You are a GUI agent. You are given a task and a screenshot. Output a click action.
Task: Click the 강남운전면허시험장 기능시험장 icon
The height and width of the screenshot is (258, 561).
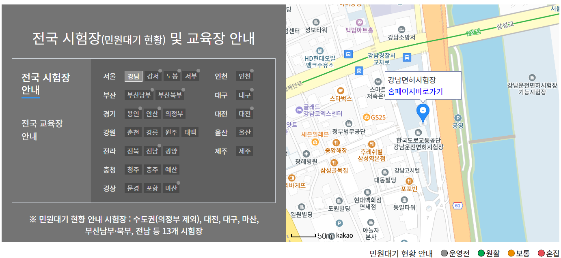532,77
